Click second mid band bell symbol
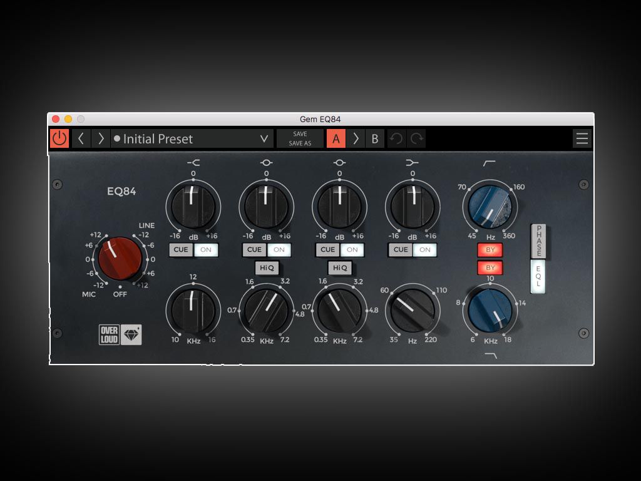 (339, 163)
